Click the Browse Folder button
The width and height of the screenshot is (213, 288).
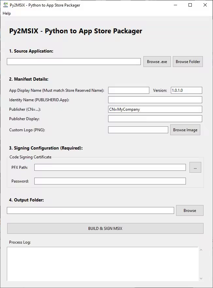(188, 61)
